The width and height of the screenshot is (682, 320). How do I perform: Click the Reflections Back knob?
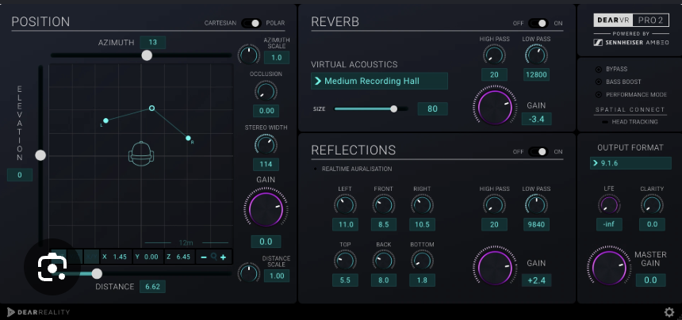[384, 261]
